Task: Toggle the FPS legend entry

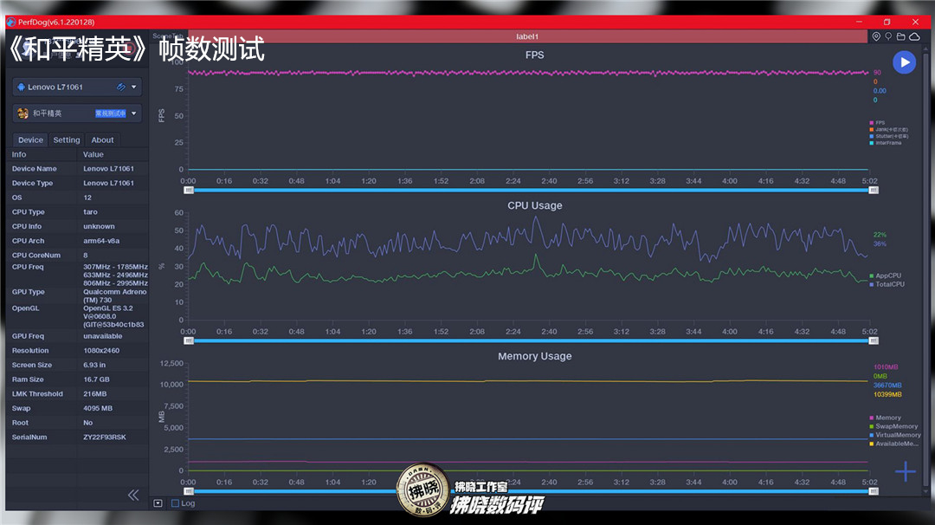Action: pyautogui.click(x=877, y=122)
